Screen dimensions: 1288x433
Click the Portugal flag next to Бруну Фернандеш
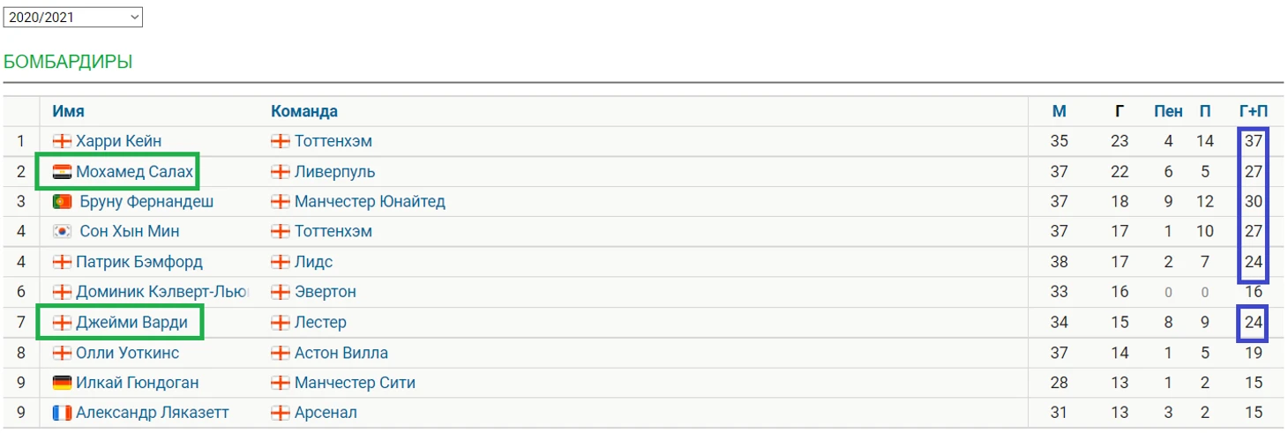click(62, 202)
